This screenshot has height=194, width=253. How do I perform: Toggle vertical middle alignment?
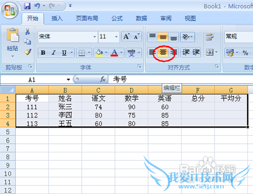[x=163, y=37]
